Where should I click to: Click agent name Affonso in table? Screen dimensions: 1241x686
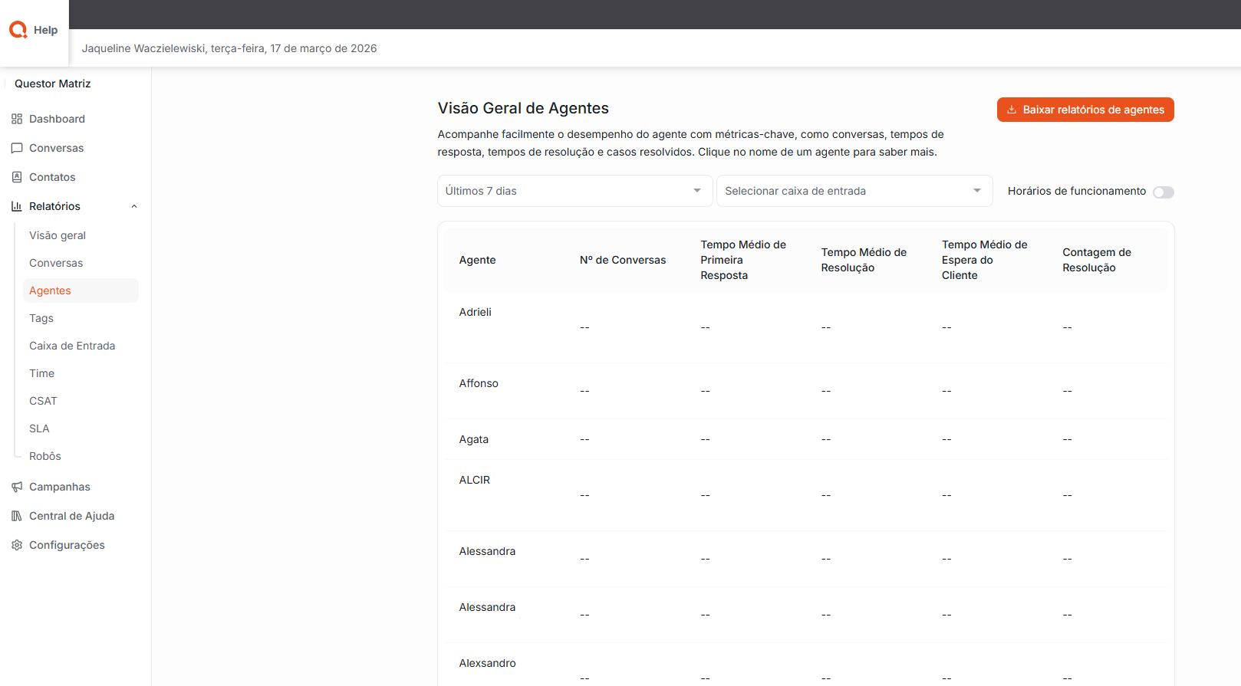coord(479,383)
